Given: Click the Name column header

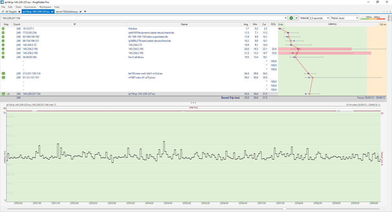Looking at the screenshot, I should 184,24.
